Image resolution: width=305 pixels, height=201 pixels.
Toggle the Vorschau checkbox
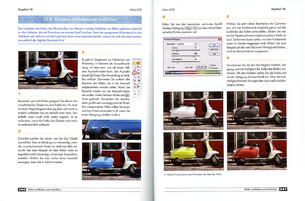tap(210, 68)
